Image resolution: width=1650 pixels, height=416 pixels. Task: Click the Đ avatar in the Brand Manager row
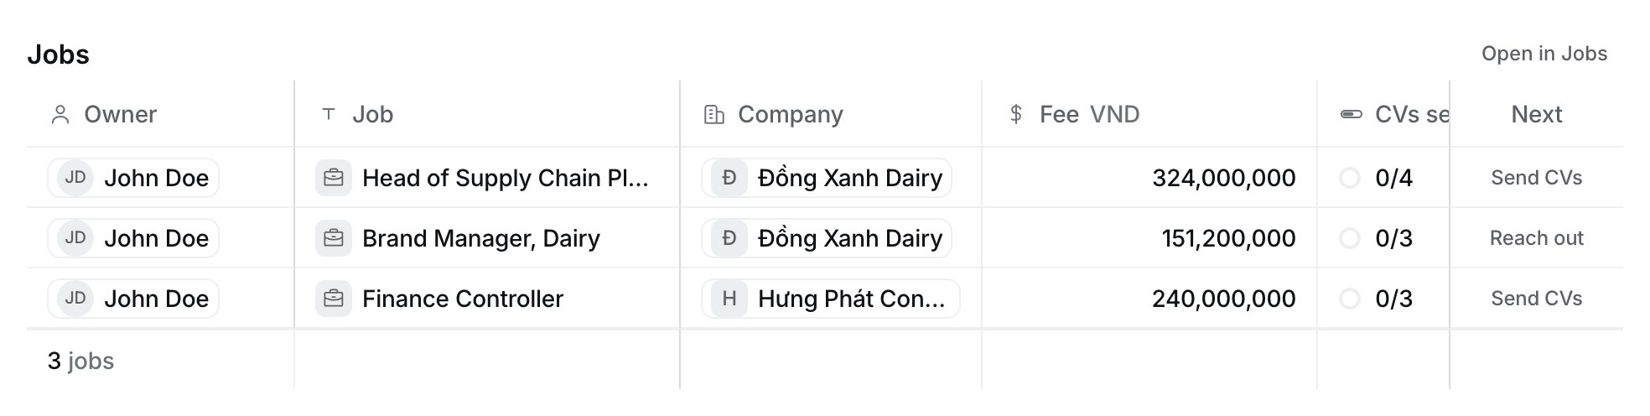(729, 238)
